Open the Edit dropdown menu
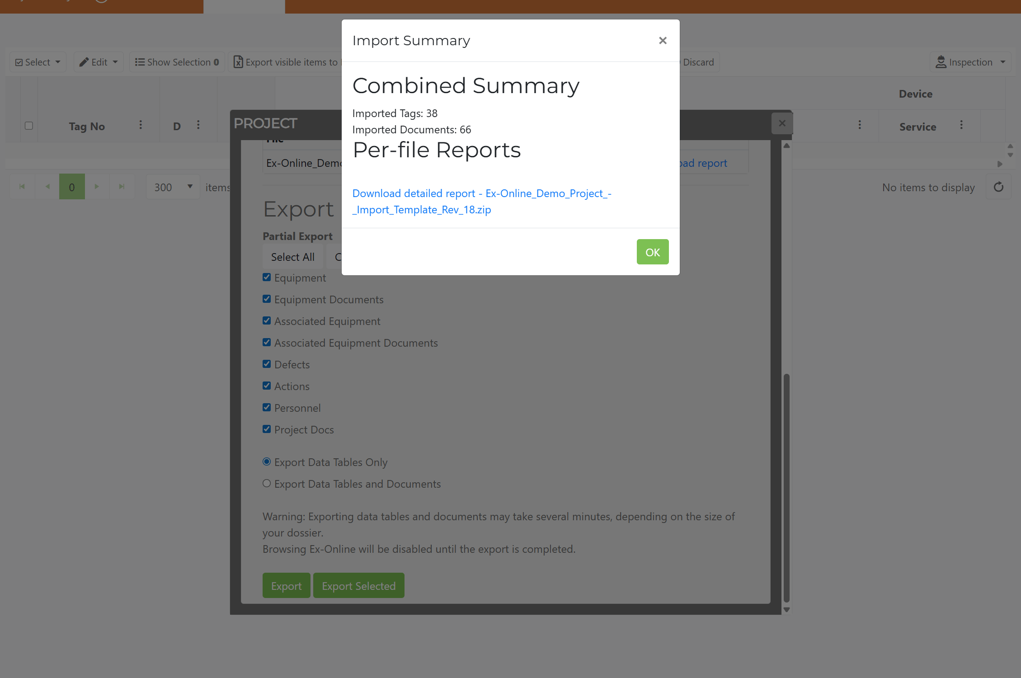 click(x=99, y=62)
